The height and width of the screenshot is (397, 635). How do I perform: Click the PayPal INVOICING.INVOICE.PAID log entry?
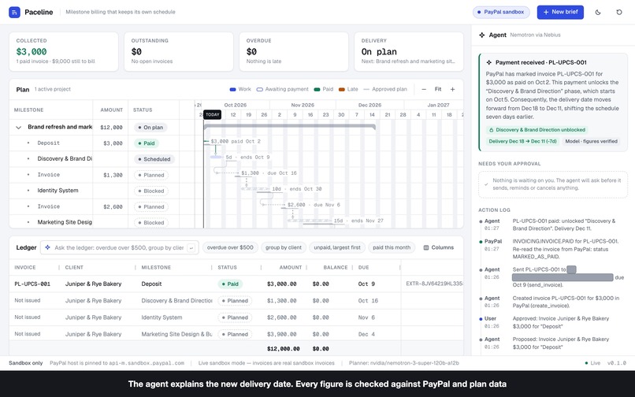(x=552, y=249)
